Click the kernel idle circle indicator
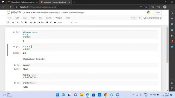This screenshot has height=98, width=175. [161, 18]
